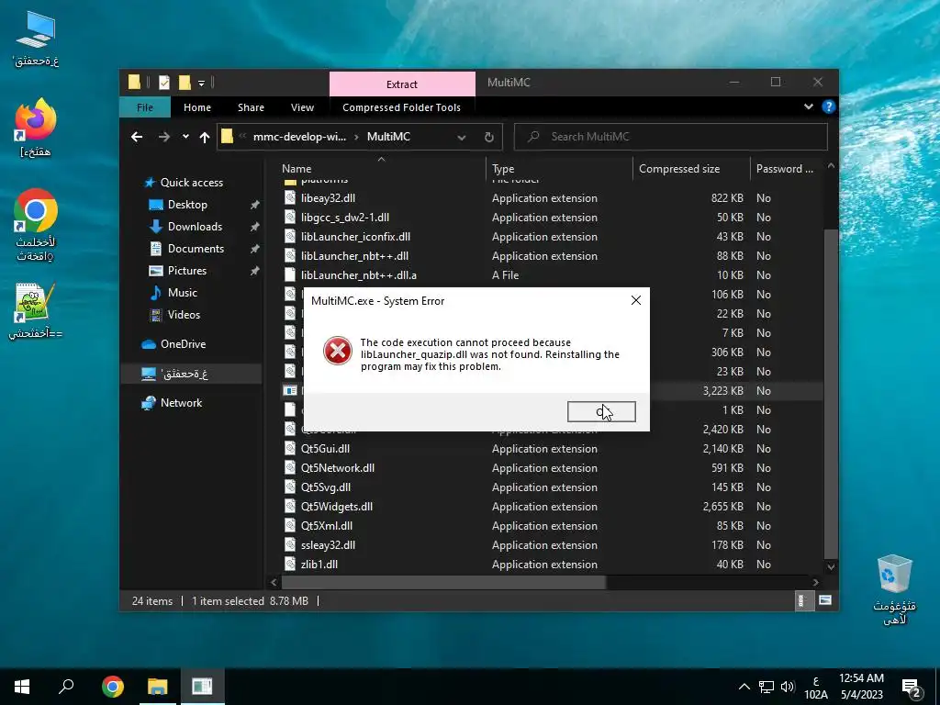940x705 pixels.
Task: Open Customize Quick Access Toolbar dropdown
Action: [201, 83]
